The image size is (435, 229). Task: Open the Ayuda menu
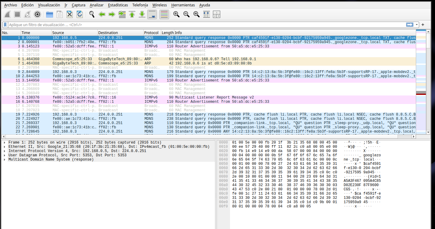(205, 5)
